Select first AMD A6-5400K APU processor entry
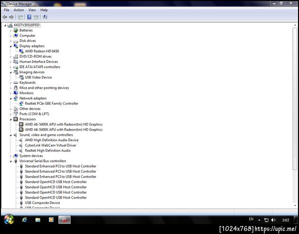Screen dimensions: 299x234 click(64, 124)
